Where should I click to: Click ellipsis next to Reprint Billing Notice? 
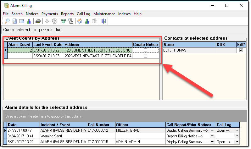coord(213,136)
